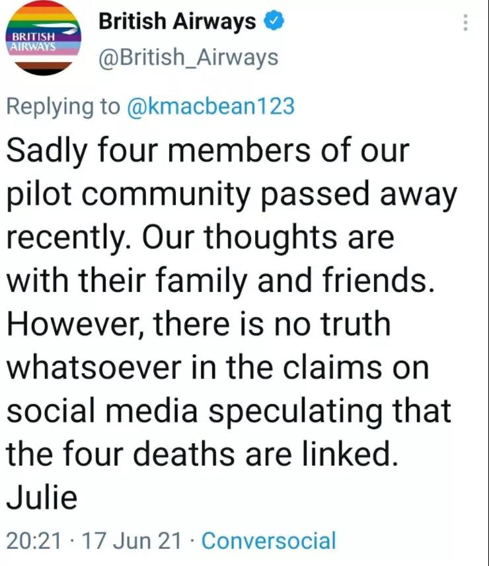Click the 20:21 timestamp

(34, 541)
